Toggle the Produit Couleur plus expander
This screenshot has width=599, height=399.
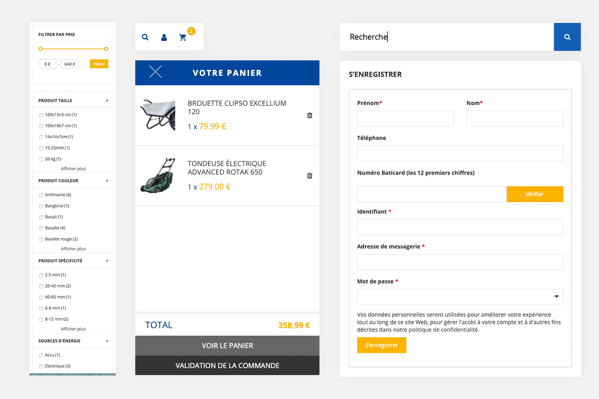[107, 181]
